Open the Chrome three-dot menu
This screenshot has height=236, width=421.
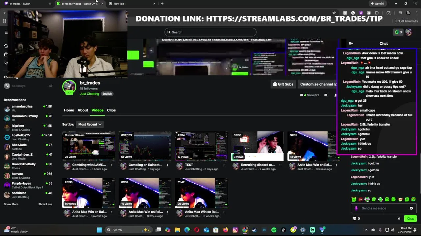pyautogui.click(x=416, y=13)
